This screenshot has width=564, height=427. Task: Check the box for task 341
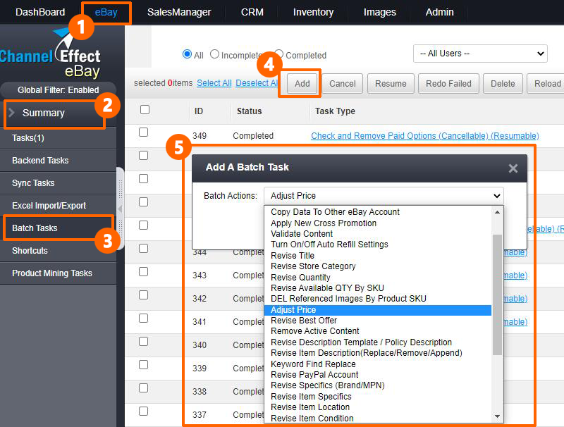tap(144, 318)
